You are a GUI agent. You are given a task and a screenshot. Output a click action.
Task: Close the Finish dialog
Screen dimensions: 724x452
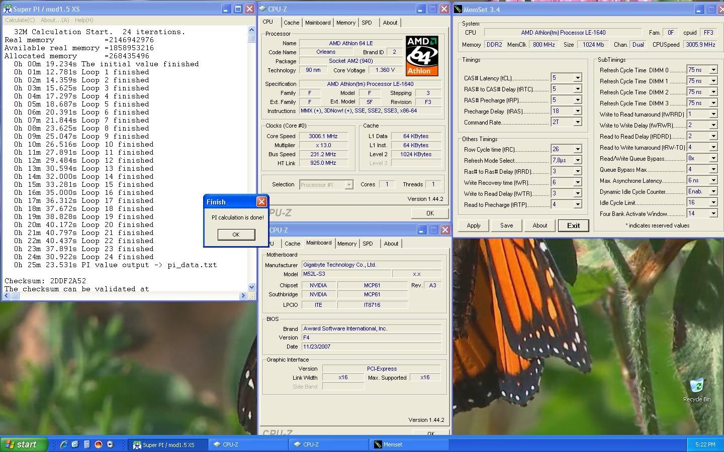[261, 202]
